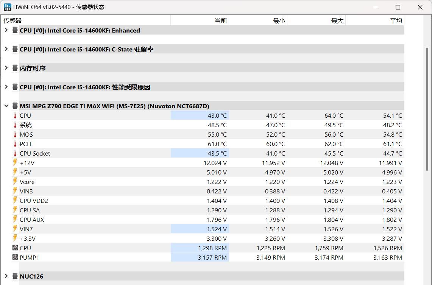Click the current value 3,157 RPM
The image size is (432, 285).
(x=212, y=257)
